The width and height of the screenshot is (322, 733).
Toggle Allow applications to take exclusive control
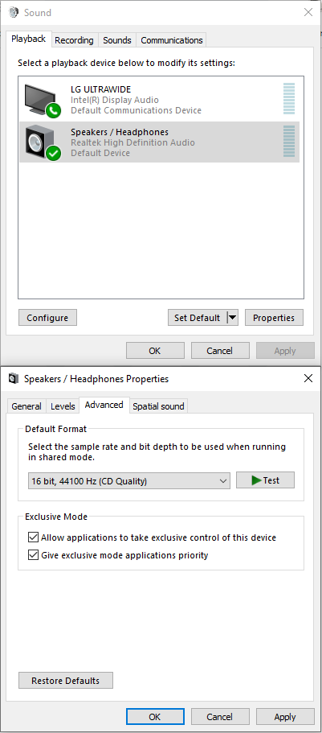33,537
